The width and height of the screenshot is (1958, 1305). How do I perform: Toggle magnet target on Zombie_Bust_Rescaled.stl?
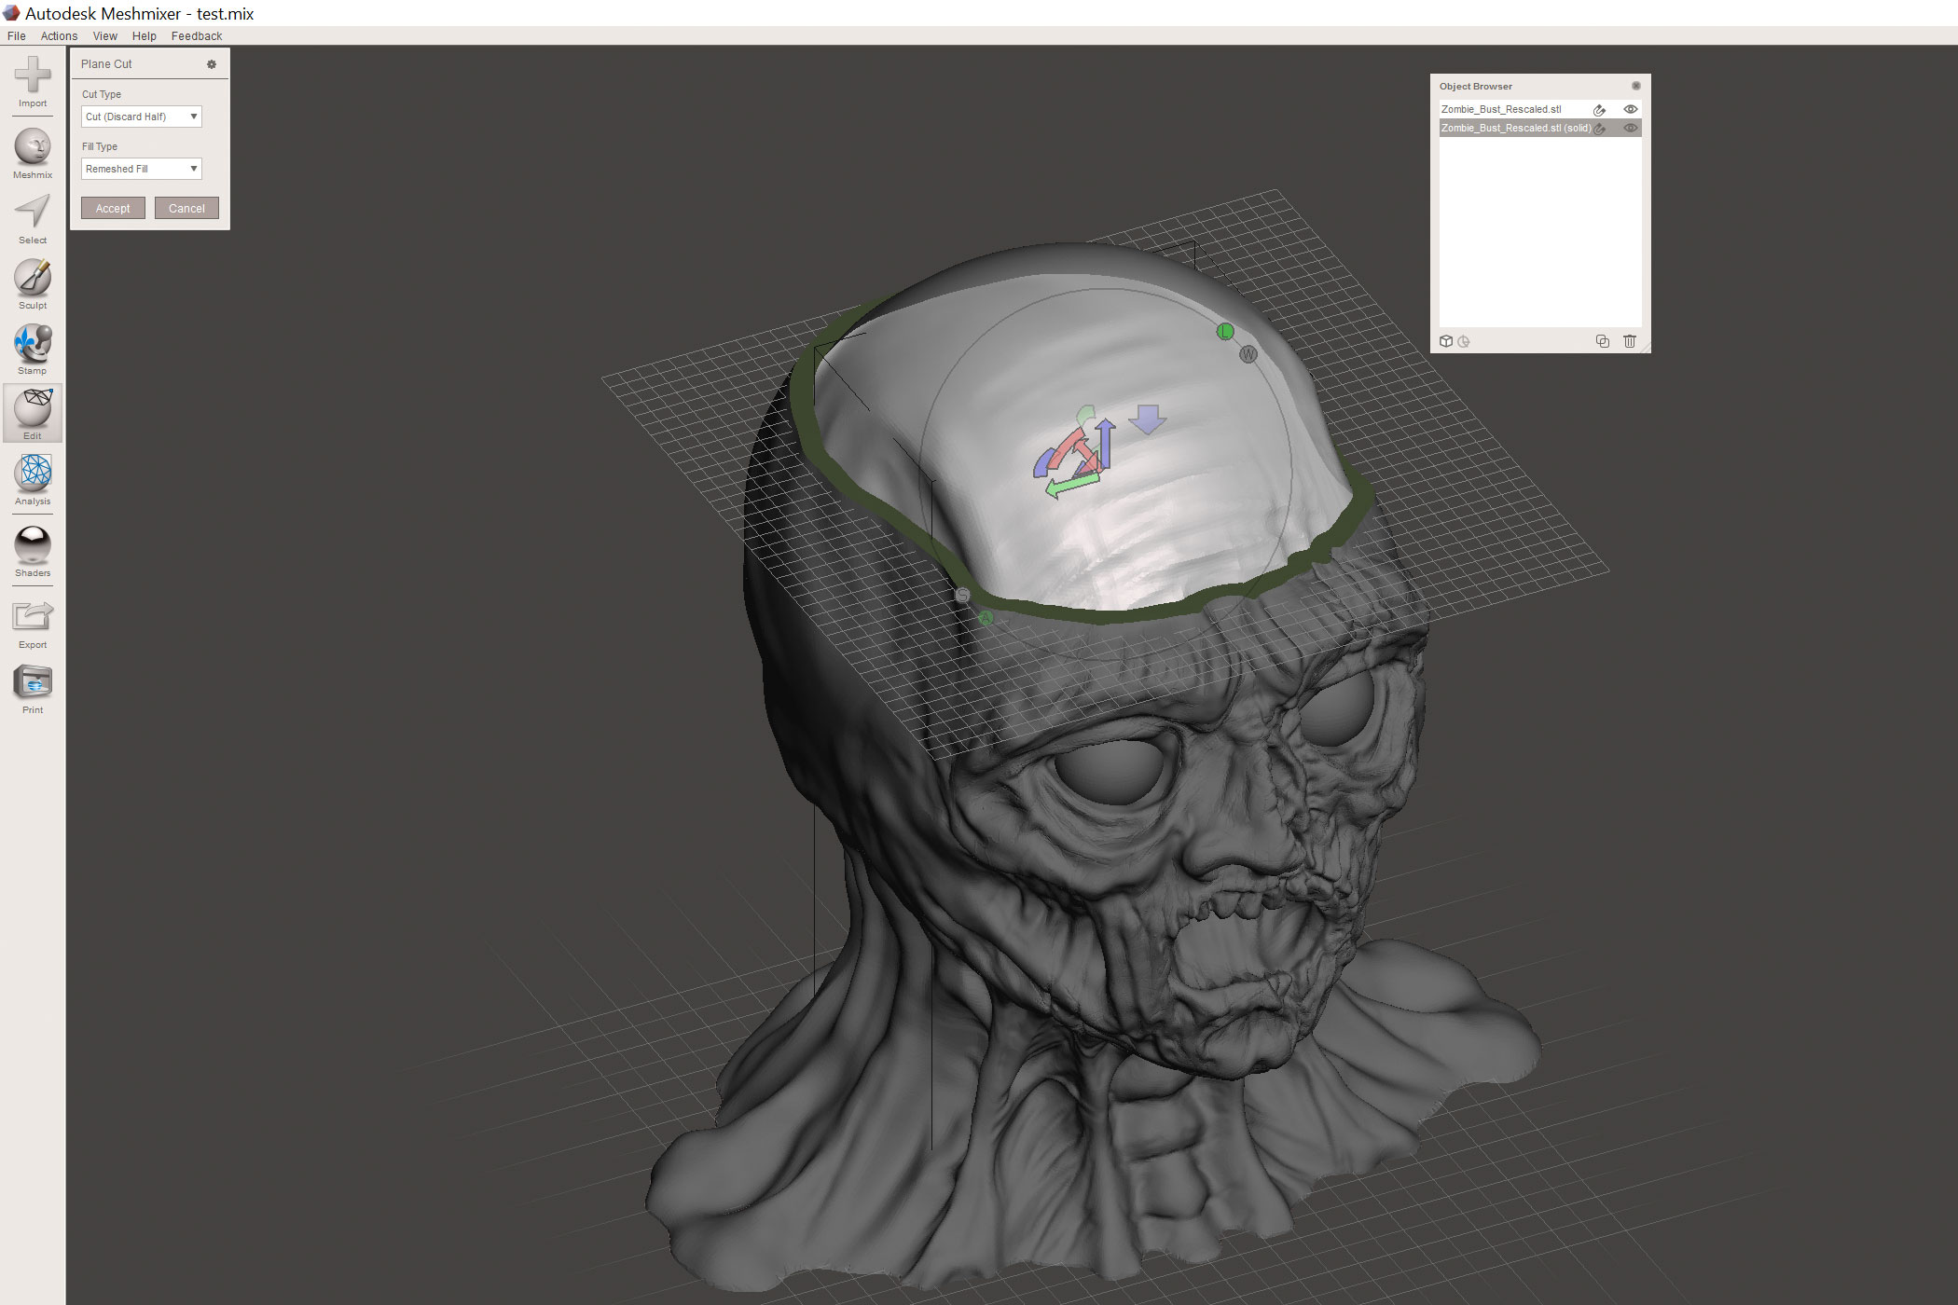1599,110
